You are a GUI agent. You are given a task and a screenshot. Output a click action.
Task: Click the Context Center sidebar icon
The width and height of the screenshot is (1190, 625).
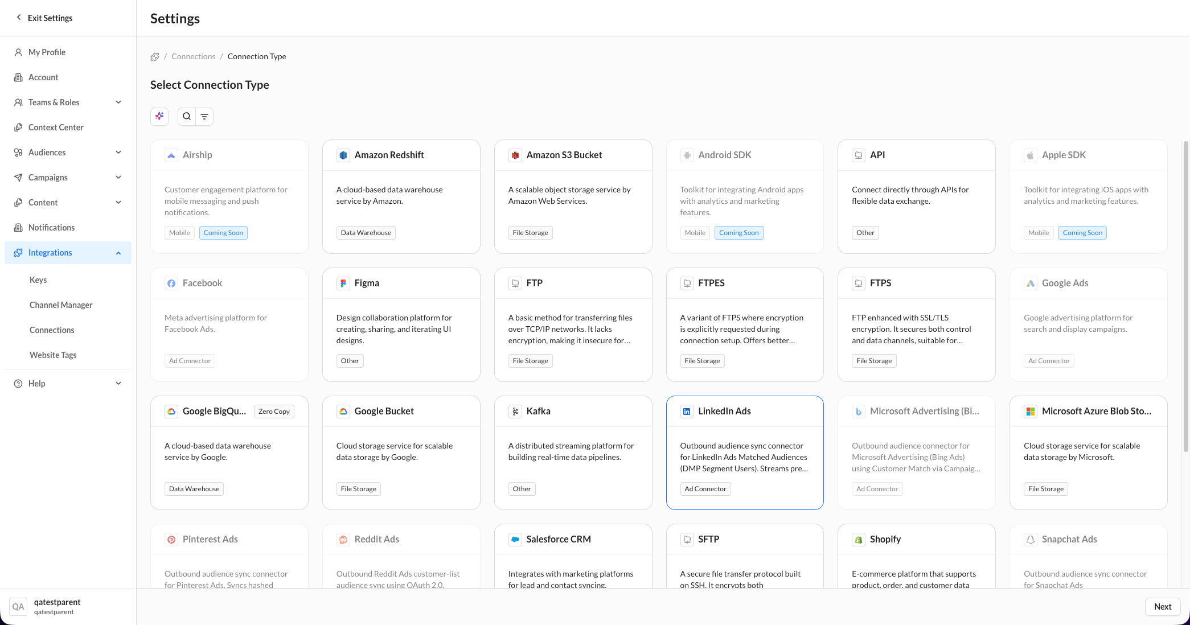pos(18,128)
